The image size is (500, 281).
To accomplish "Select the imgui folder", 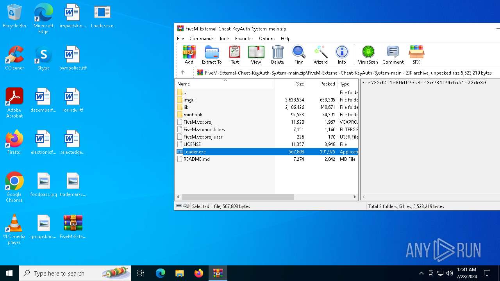I will [266, 100].
